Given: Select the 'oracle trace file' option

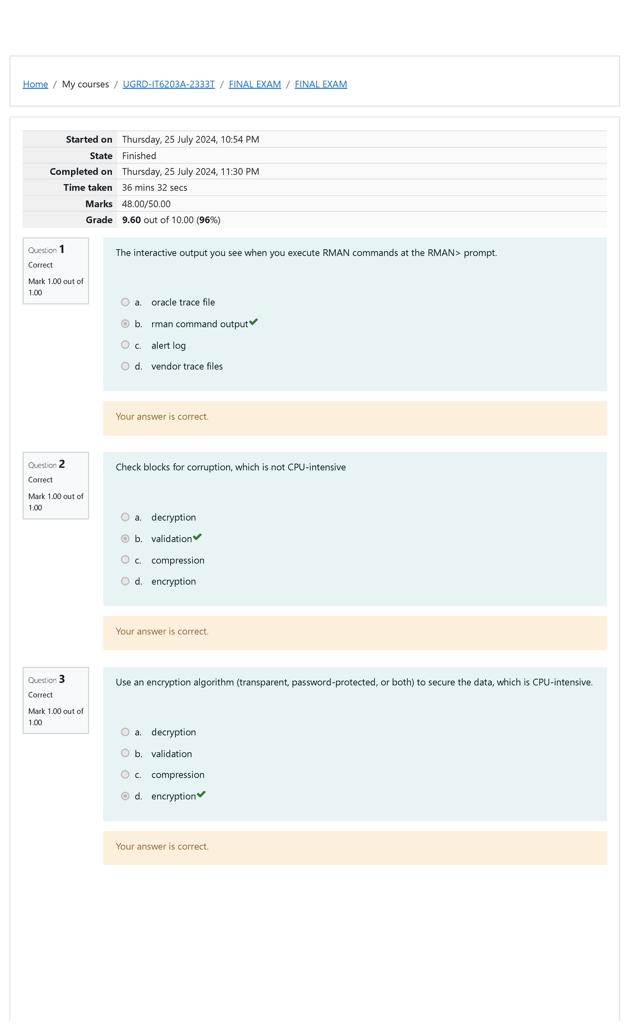Looking at the screenshot, I should pos(125,302).
